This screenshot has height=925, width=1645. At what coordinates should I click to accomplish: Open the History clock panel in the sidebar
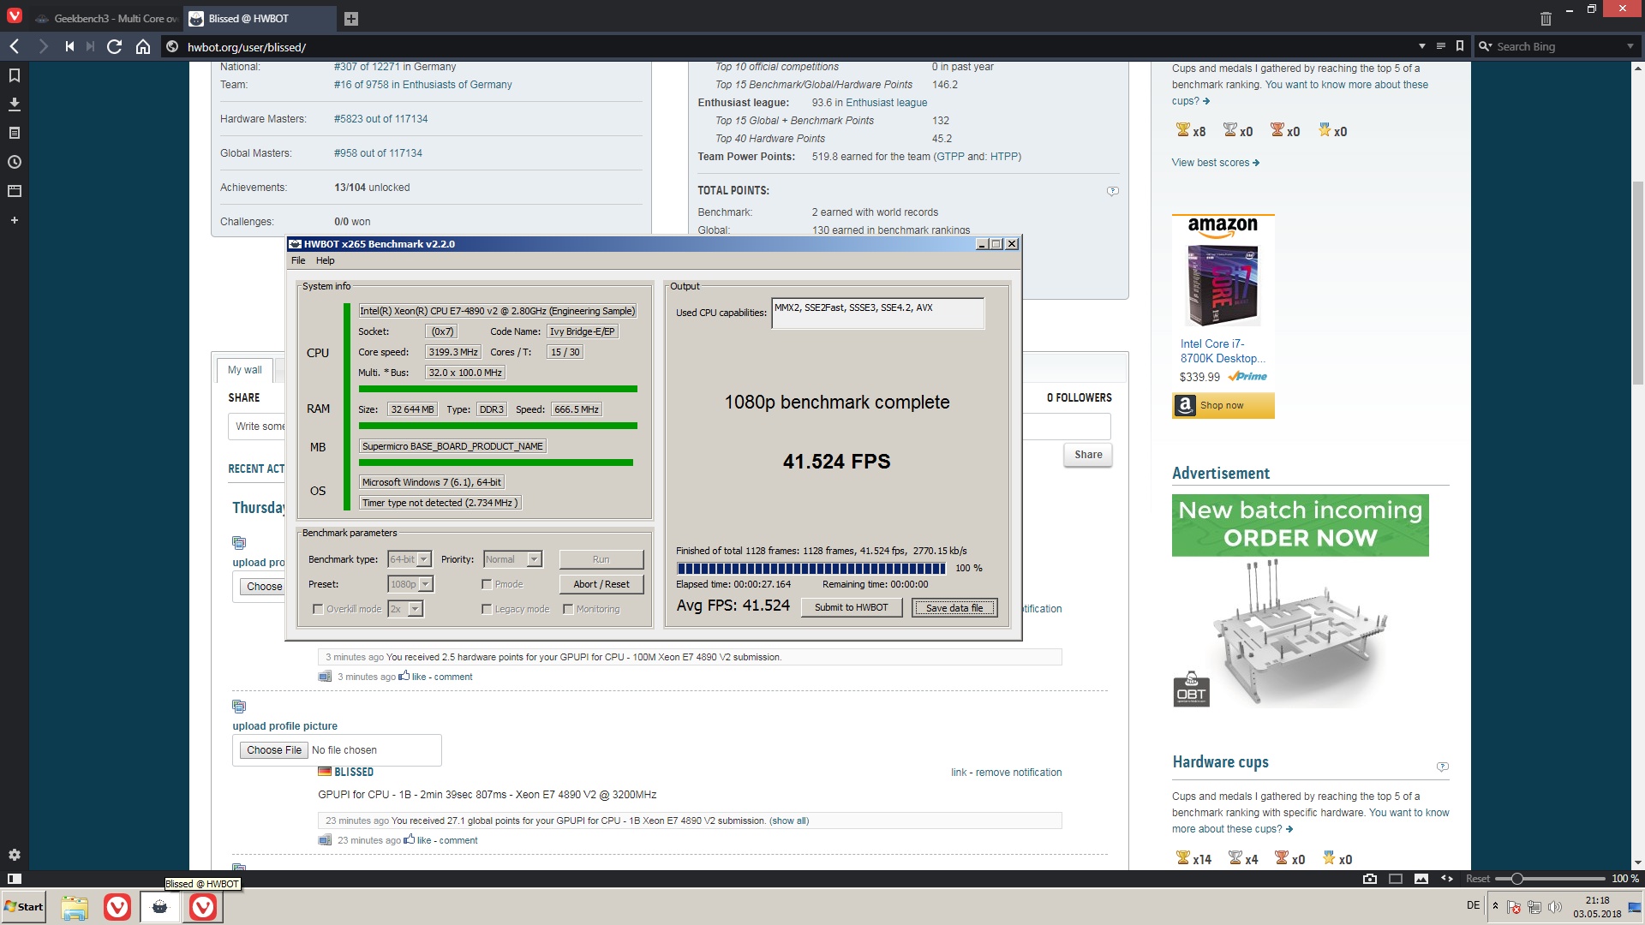pos(14,162)
